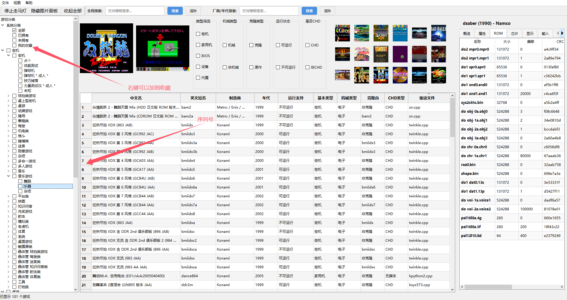This screenshot has width=567, height=300.
Task: Tick the 已拥有 checkbox
Action: [14, 35]
